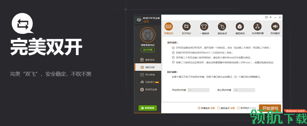
Task: Click the 积分商城 shop icon
Action: [142, 75]
